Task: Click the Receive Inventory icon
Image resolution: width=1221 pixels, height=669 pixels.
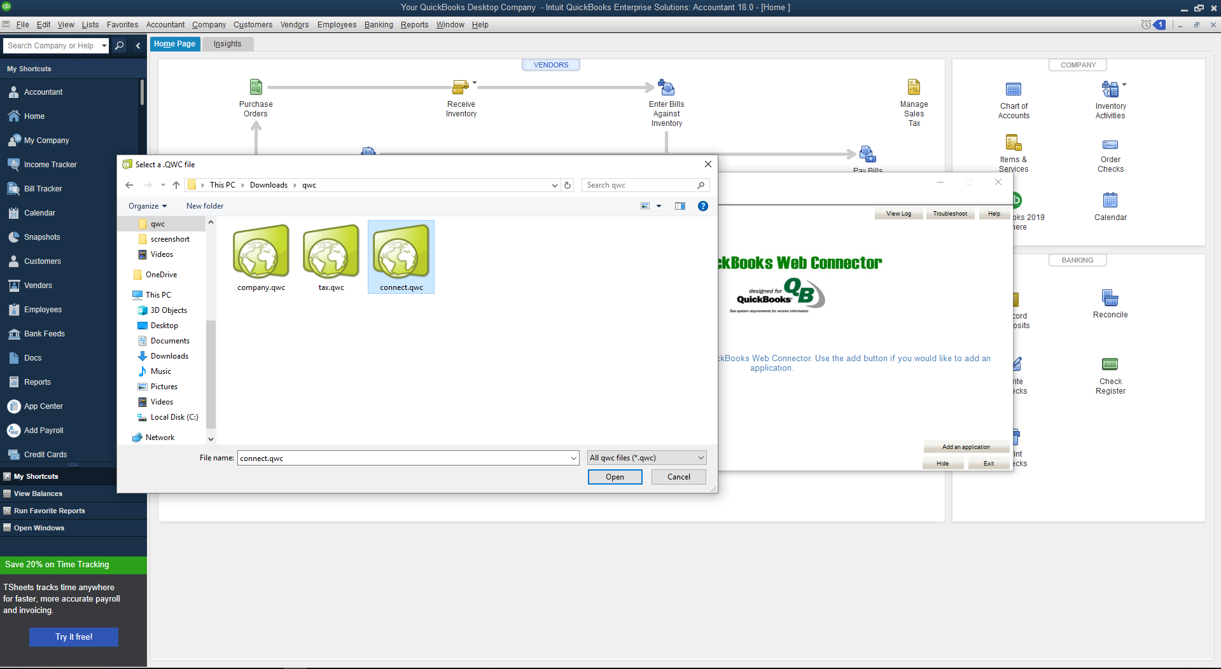Action: [x=460, y=87]
